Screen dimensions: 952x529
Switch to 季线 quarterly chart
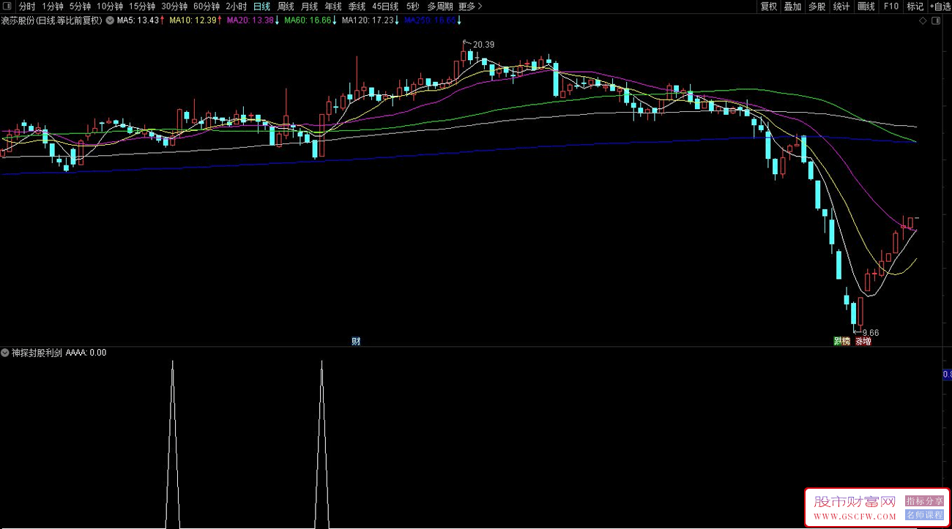coord(357,7)
